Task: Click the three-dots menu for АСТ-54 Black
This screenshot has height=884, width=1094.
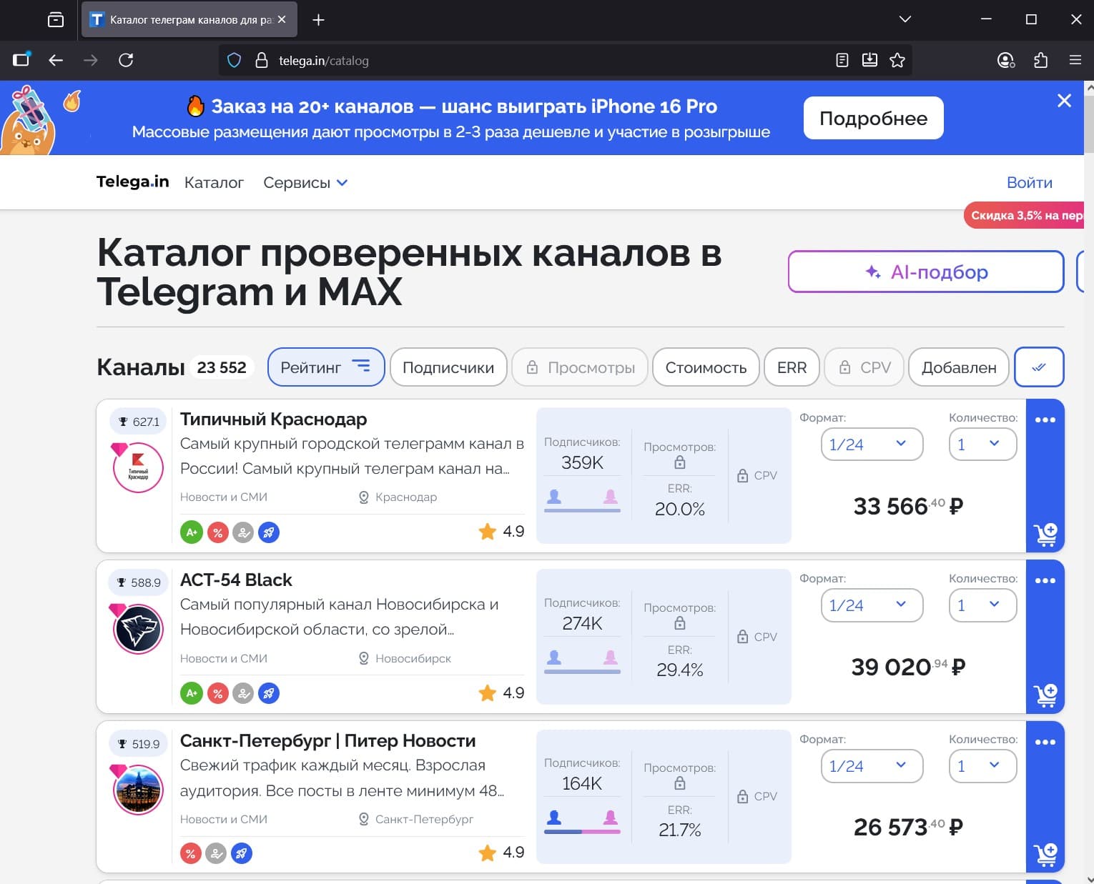Action: [1045, 580]
